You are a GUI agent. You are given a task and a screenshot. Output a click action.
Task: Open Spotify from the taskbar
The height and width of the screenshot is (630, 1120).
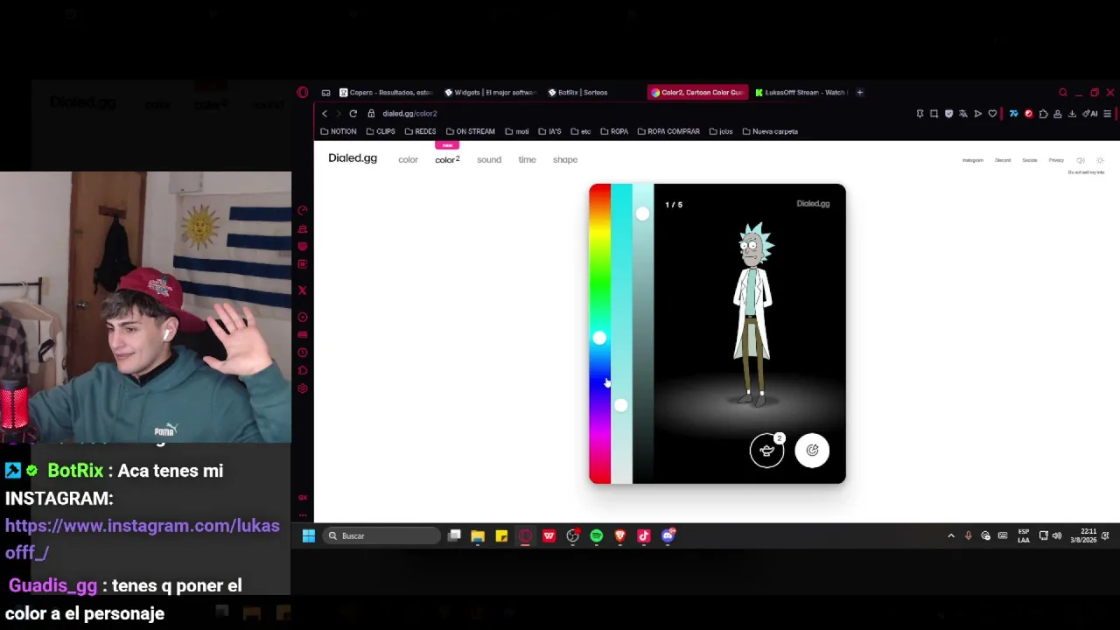(x=596, y=536)
